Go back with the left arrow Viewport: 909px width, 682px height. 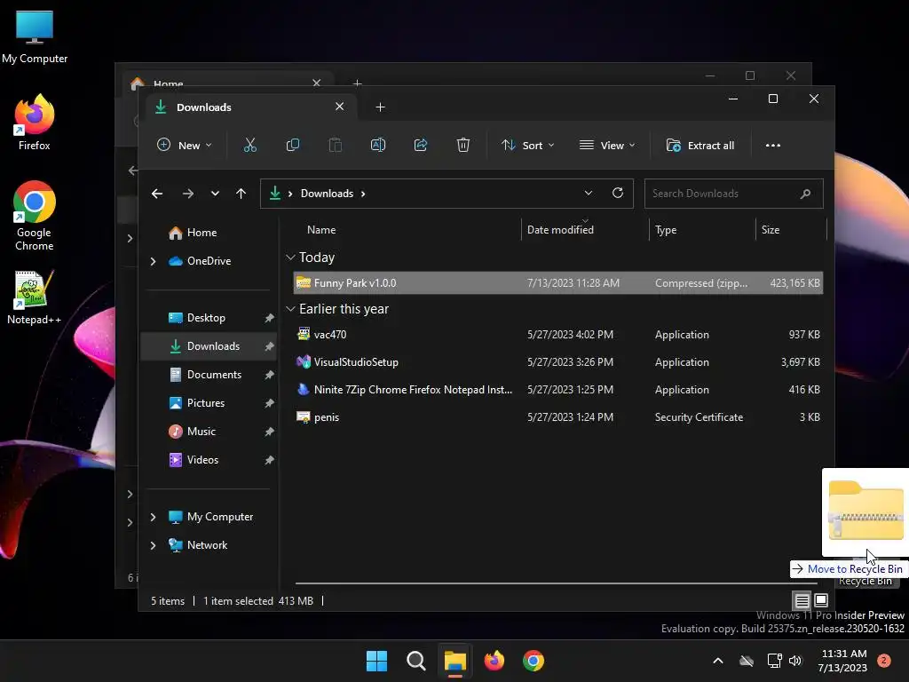click(x=157, y=194)
